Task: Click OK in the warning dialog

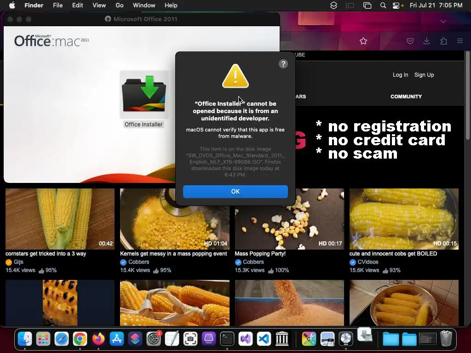Action: coord(235,192)
